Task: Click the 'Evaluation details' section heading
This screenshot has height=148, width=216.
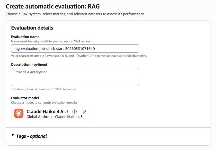Action: coord(32,28)
